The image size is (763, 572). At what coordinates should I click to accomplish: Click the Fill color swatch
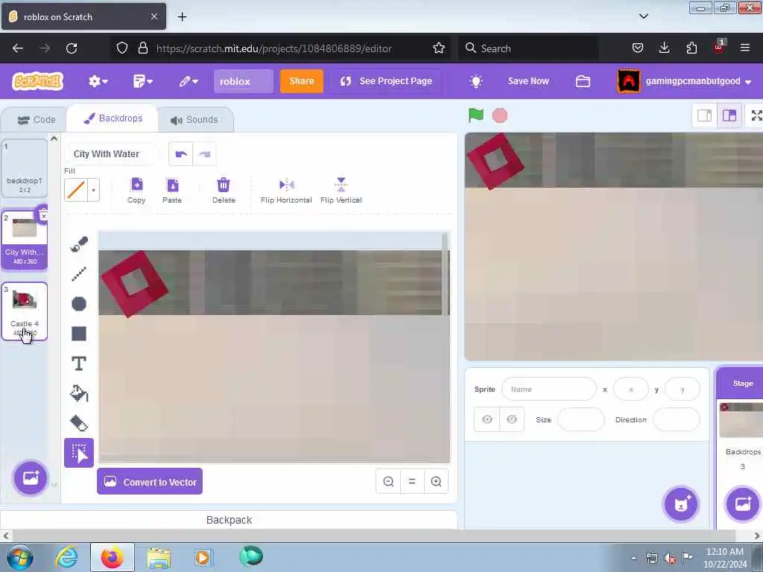(x=76, y=190)
